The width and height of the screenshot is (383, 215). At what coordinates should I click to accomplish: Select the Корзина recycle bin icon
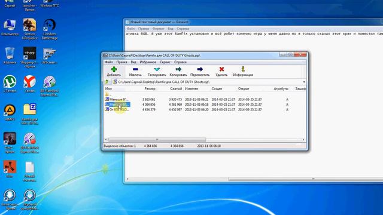click(10, 56)
